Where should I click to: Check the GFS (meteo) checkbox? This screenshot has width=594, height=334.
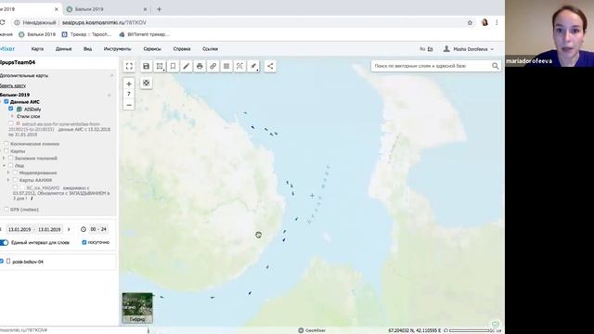[x=6, y=209]
